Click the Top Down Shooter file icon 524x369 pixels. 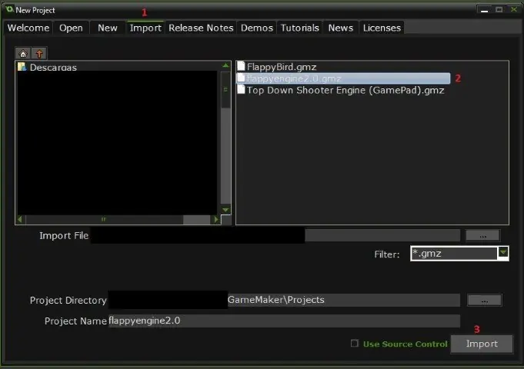point(241,89)
